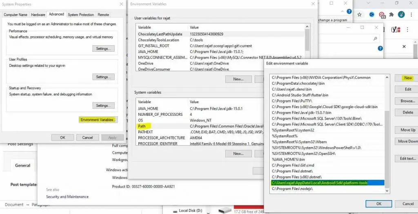Switch to the Hardware tab
Viewport: 418px width, 214px height.
(x=38, y=15)
